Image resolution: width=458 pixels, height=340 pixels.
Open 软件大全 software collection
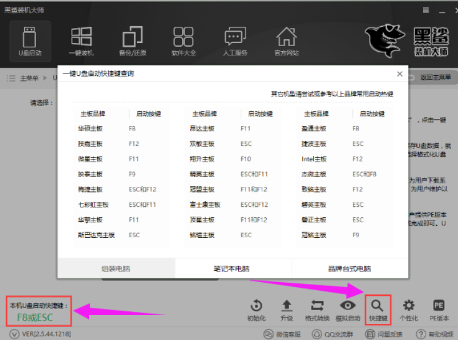pos(183,41)
